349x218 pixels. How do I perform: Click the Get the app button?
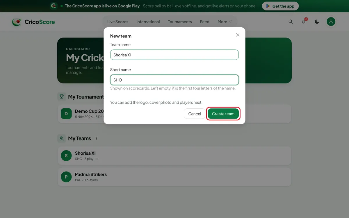pyautogui.click(x=280, y=6)
